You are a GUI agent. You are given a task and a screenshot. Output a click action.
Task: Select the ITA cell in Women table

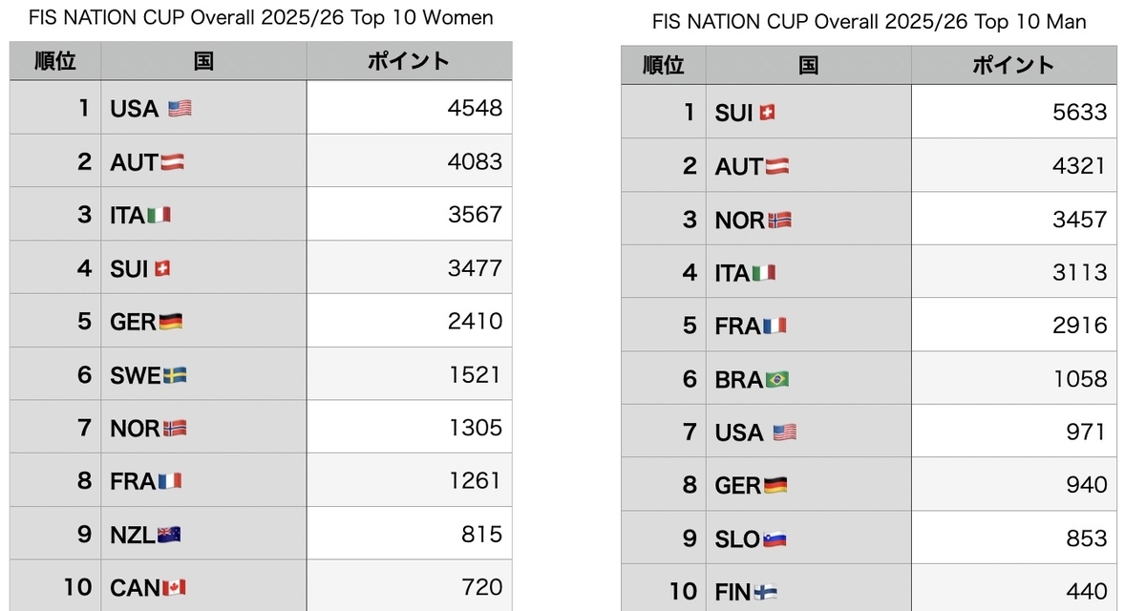click(204, 214)
